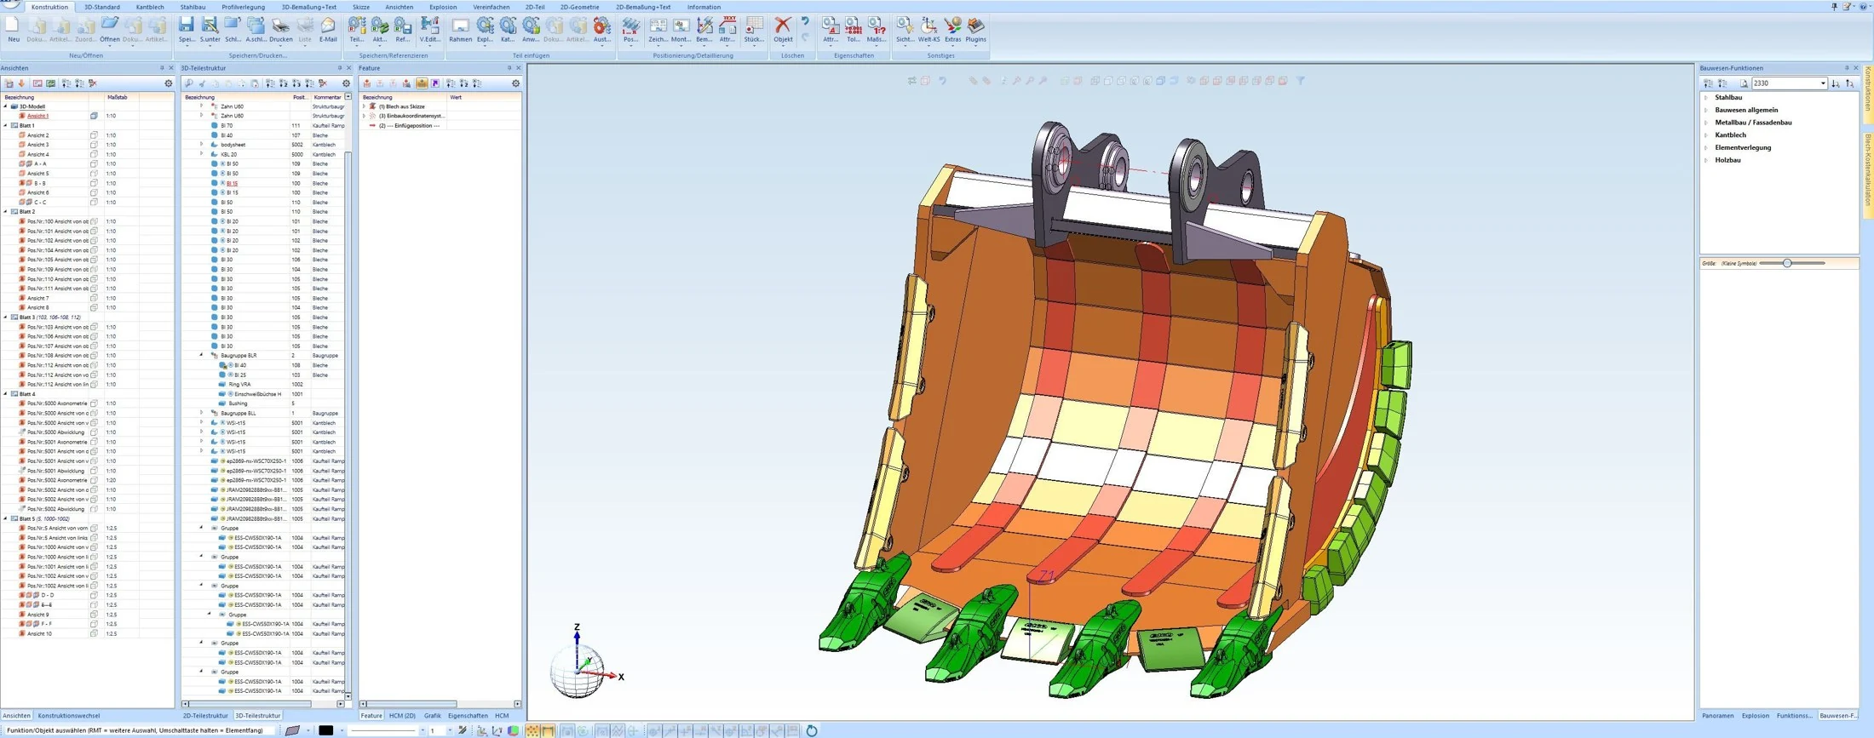1874x738 pixels.
Task: Open the HCM (2D) bottom tab
Action: [402, 716]
